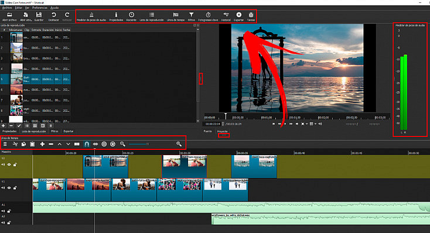Lift clip using the up-chevron timeline icon
The height and width of the screenshot is (233, 430).
coord(60,144)
